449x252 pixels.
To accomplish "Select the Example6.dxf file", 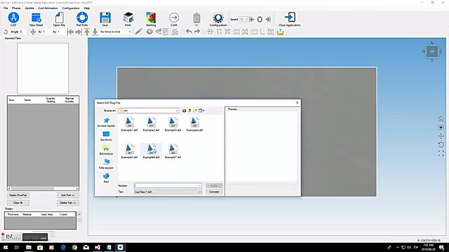I will pos(152,151).
